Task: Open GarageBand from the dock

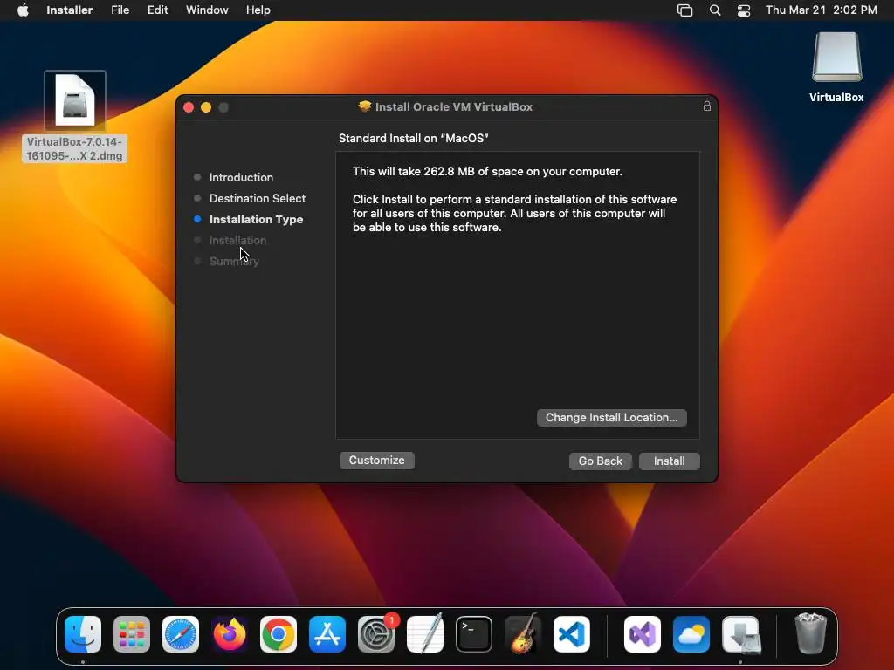Action: click(523, 634)
